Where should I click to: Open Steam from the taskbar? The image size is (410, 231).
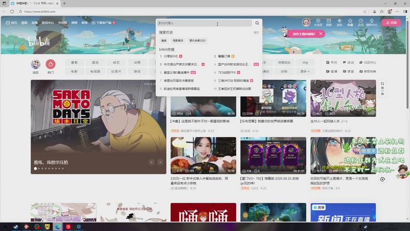[16, 227]
